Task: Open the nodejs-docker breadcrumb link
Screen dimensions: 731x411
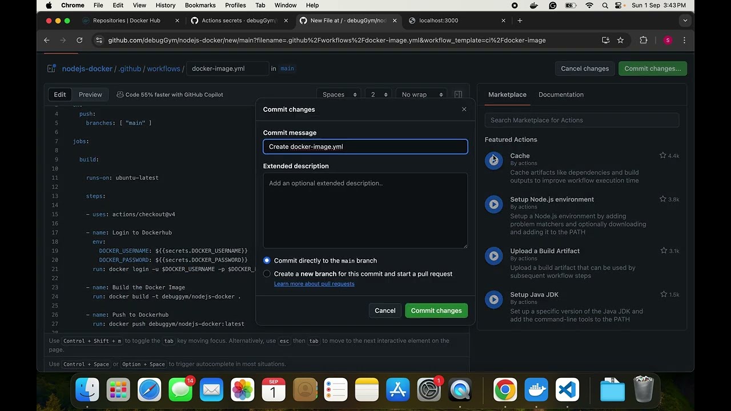Action: 87,68
